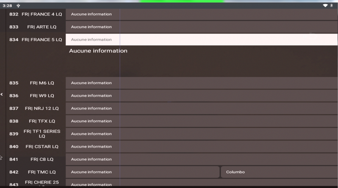Click highlighted program cell for FRANCE 5
338x188 pixels.
201,40
